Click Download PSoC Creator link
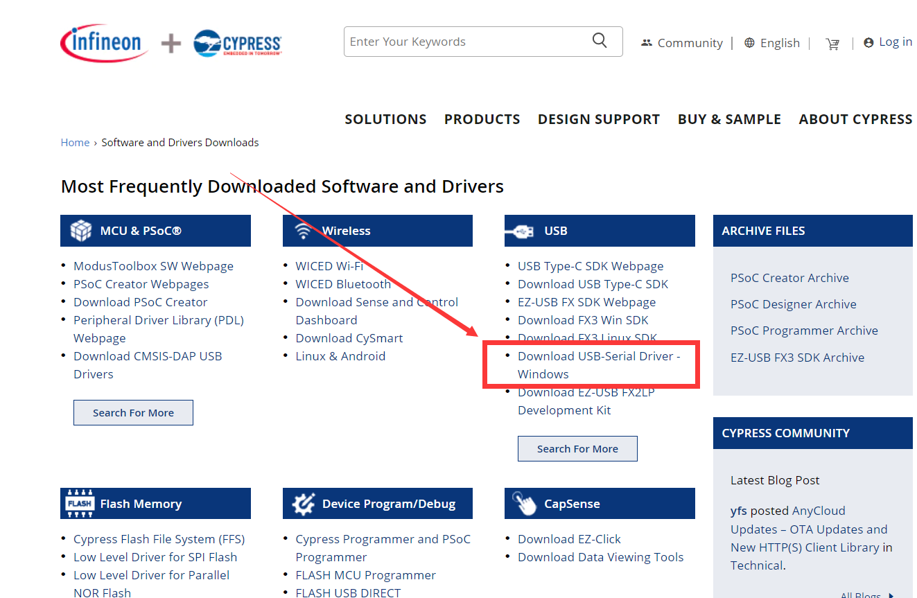The image size is (917, 598). point(140,302)
